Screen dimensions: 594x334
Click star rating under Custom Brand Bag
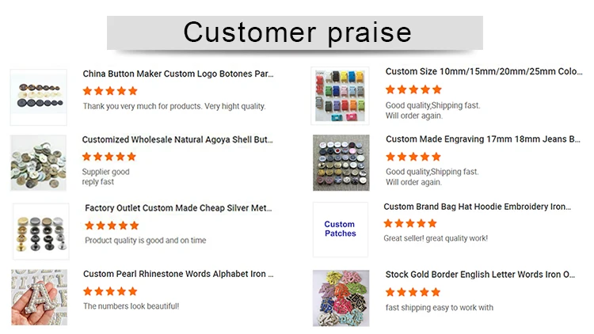pos(410,224)
